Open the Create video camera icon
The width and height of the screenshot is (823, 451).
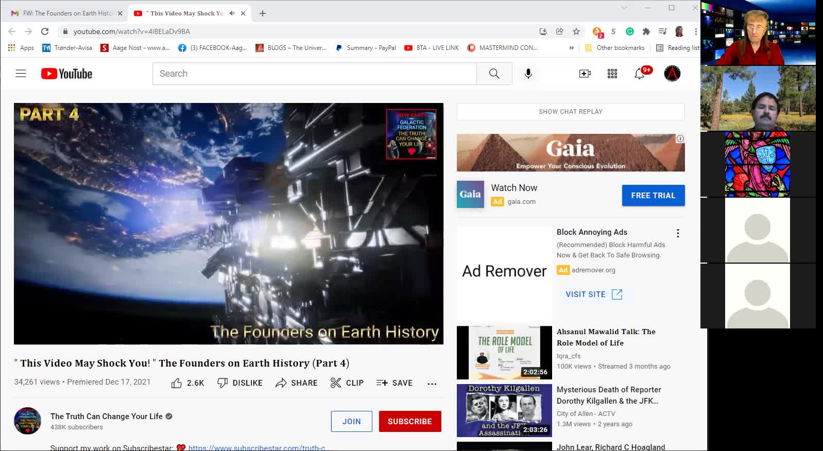click(585, 74)
